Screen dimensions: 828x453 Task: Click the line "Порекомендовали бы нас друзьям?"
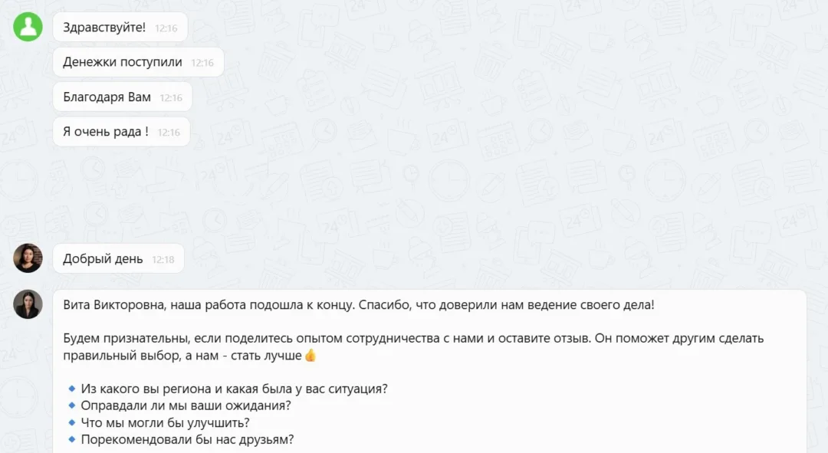pos(187,439)
